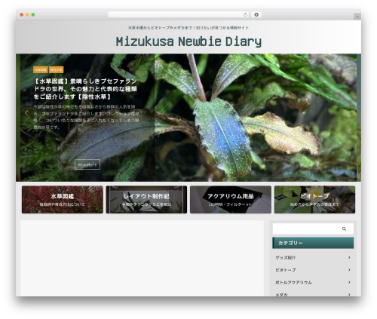Image resolution: width=377 pixels, height=319 pixels.
Task: Minimize the browser with yellow button
Action: click(27, 15)
